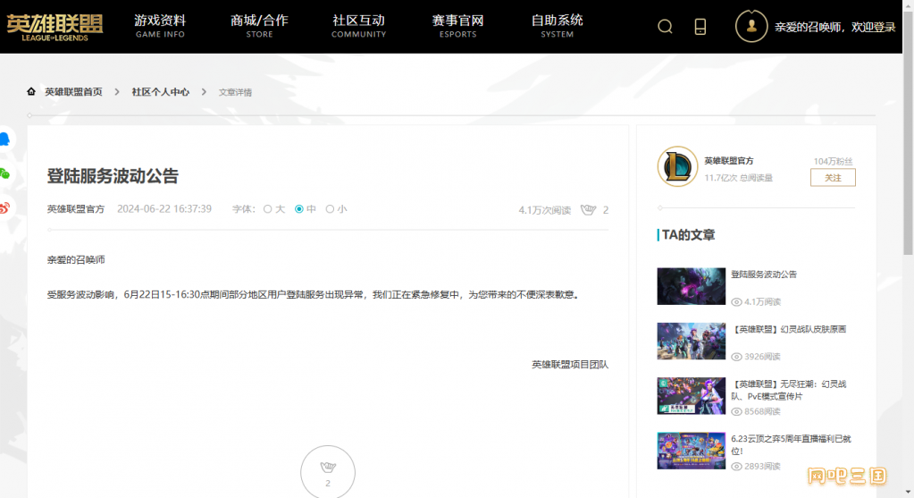Screen dimensions: 914x498
Task: Click eye icon next to 4.1万阅读
Action: (x=736, y=302)
